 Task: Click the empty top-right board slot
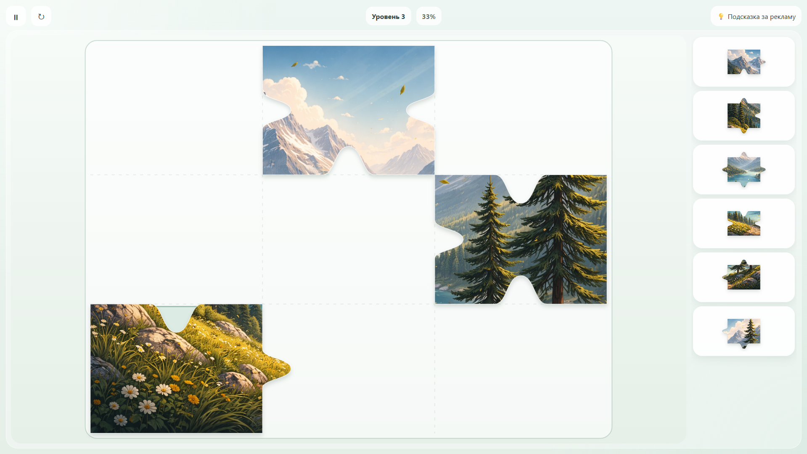(521, 110)
